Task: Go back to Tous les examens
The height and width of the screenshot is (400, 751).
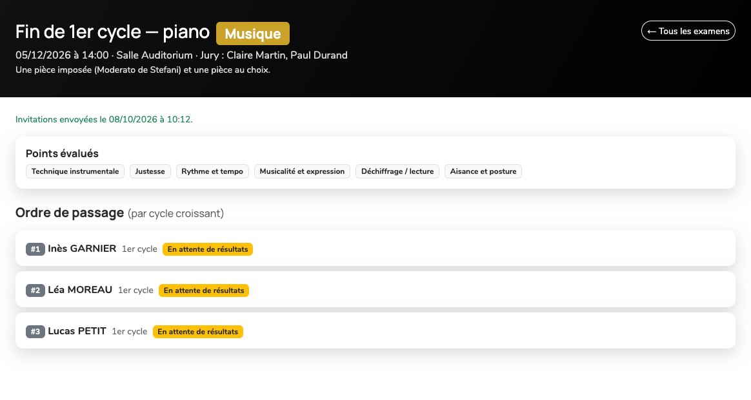Action: pyautogui.click(x=688, y=31)
